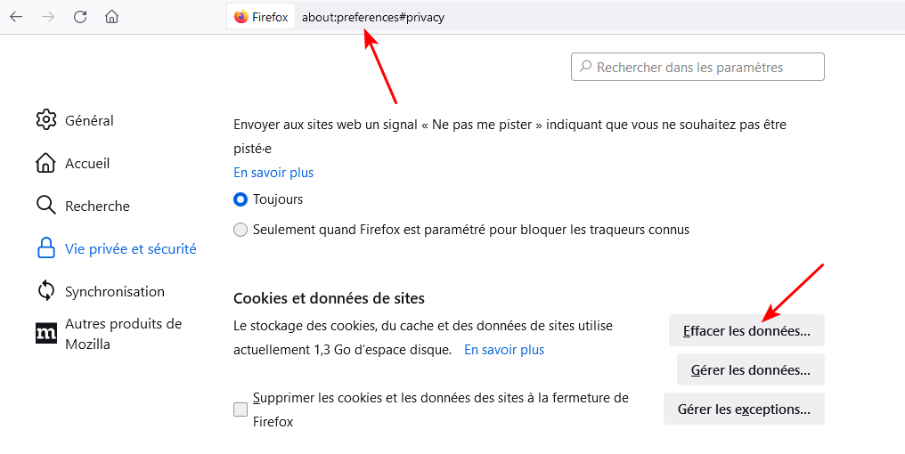Click the browser back arrow
This screenshot has width=905, height=454.
coord(16,17)
